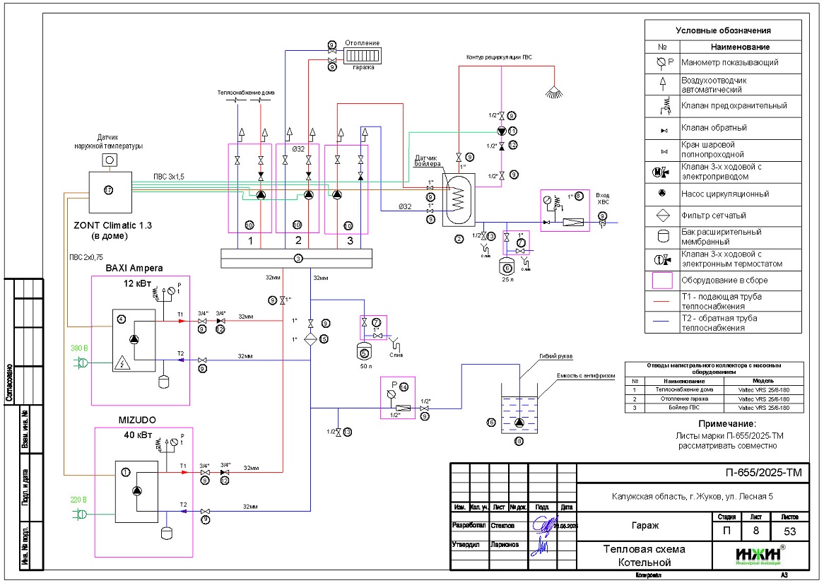The image size is (824, 583).
Task: Click the BAXI Ampera boiler label
Action: [134, 269]
